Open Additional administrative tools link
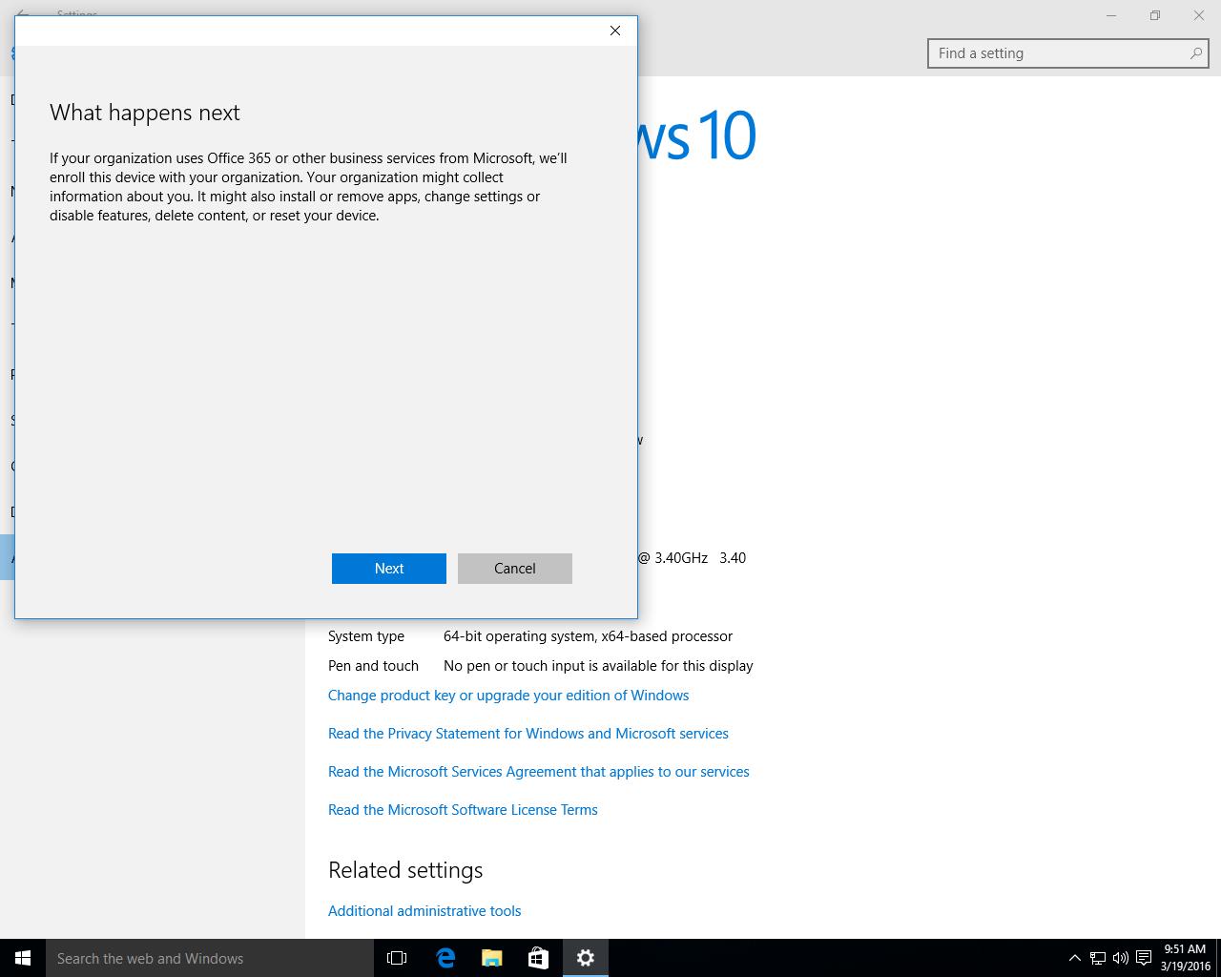The width and height of the screenshot is (1221, 977). [x=424, y=911]
